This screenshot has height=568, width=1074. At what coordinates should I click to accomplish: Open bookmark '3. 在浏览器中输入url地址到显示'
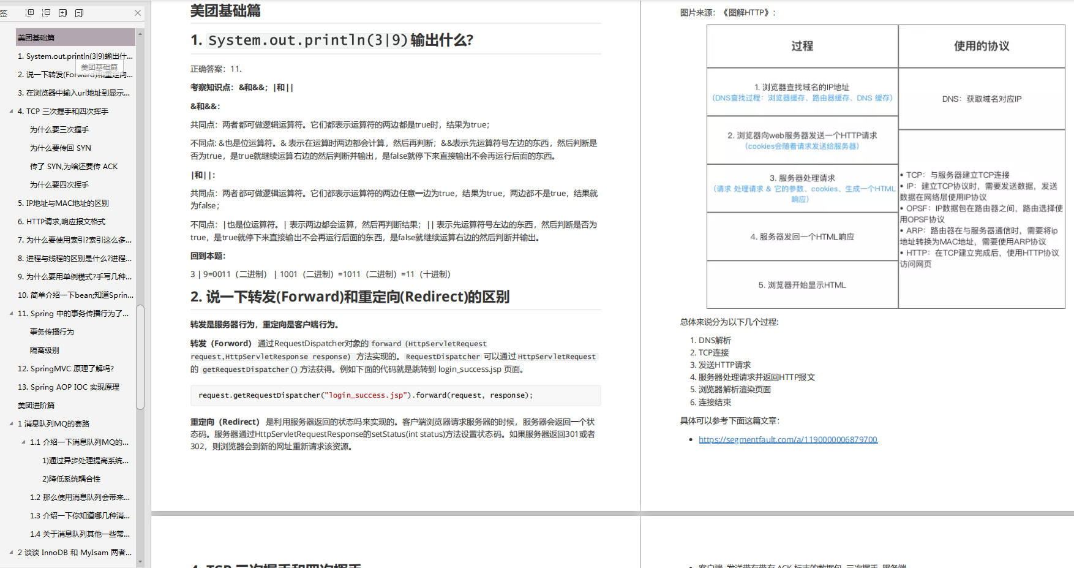click(x=73, y=93)
